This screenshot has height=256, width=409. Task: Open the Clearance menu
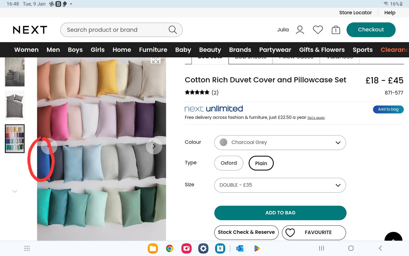point(395,50)
